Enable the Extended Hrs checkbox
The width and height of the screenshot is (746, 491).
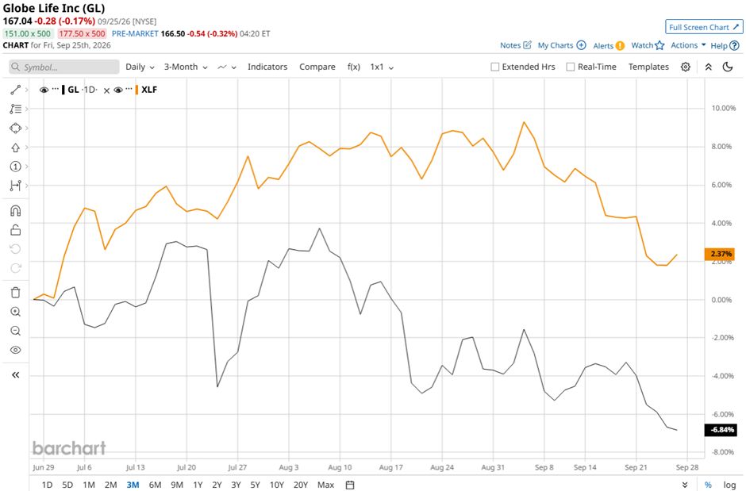(x=494, y=67)
